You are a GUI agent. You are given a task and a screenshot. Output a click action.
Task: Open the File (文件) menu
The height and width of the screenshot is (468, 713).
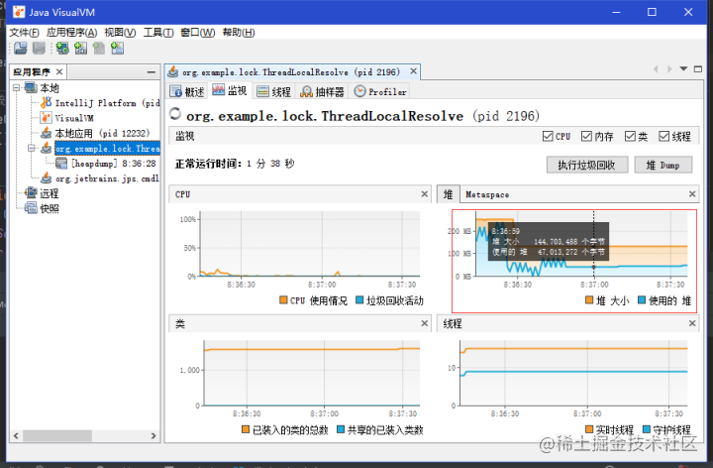(x=24, y=33)
